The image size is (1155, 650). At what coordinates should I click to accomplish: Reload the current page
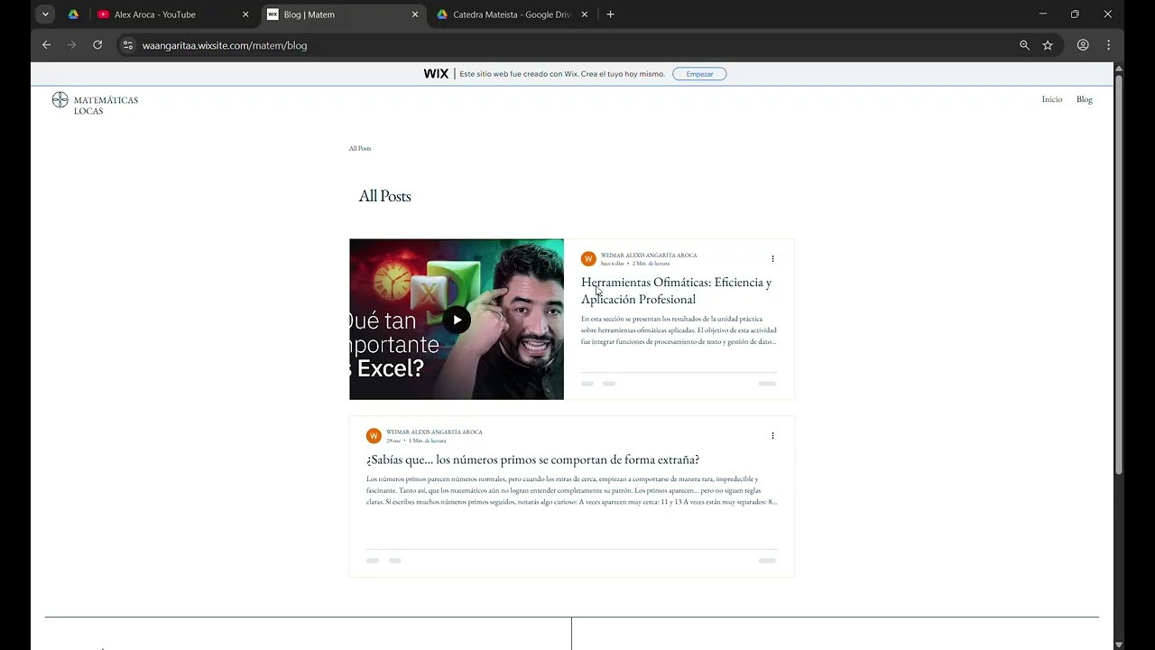coord(97,45)
